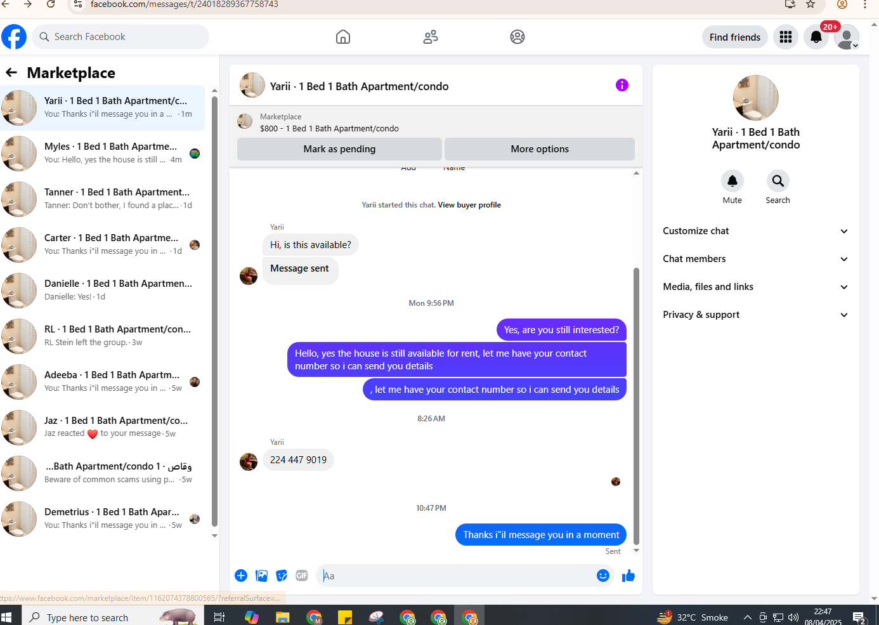Go to the Home feed icon

click(x=343, y=37)
